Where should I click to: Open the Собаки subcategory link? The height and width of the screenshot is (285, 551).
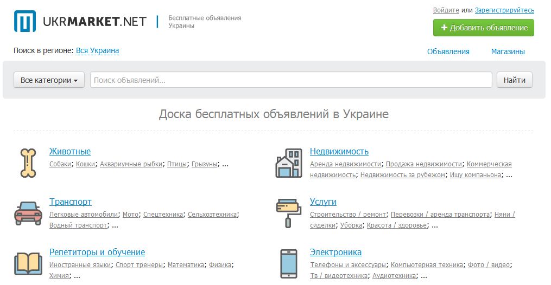(60, 164)
